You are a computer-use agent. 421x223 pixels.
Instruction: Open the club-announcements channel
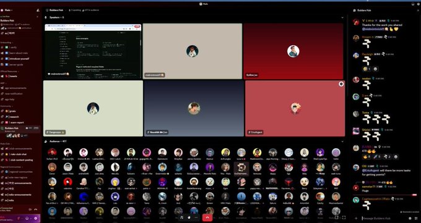[20, 148]
